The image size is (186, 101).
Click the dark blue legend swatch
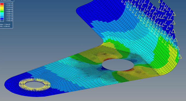coord(2,19)
